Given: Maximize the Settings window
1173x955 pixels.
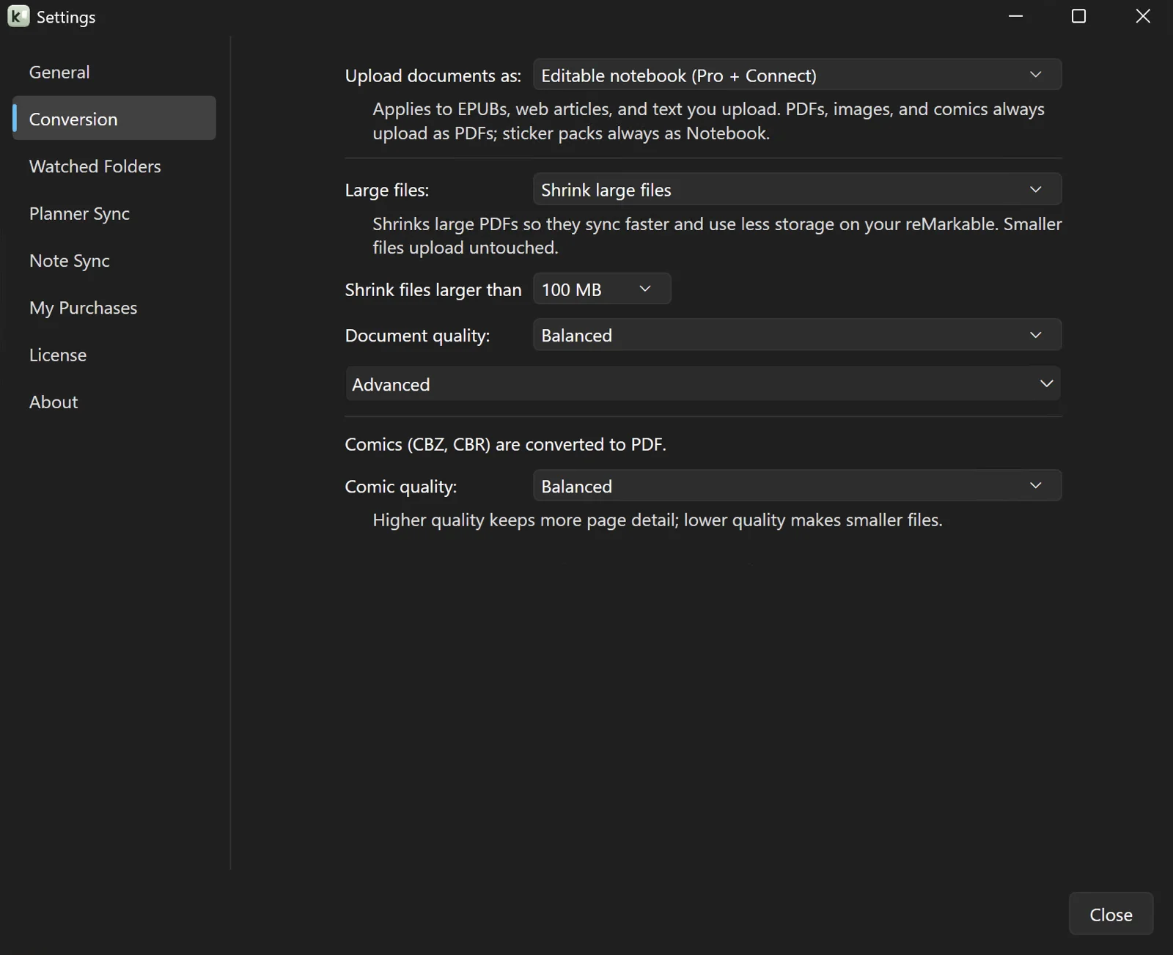Looking at the screenshot, I should click(x=1078, y=16).
